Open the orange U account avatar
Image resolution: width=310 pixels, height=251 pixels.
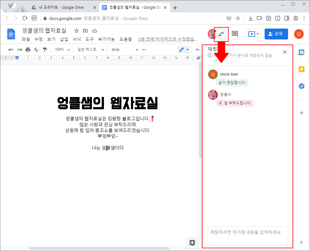[x=299, y=34]
